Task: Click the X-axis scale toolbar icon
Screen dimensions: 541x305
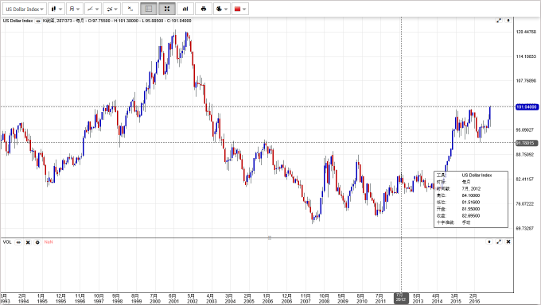Action: pos(130,9)
